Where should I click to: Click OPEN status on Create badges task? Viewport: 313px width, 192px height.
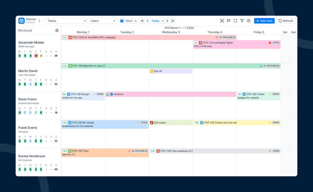[276, 94]
